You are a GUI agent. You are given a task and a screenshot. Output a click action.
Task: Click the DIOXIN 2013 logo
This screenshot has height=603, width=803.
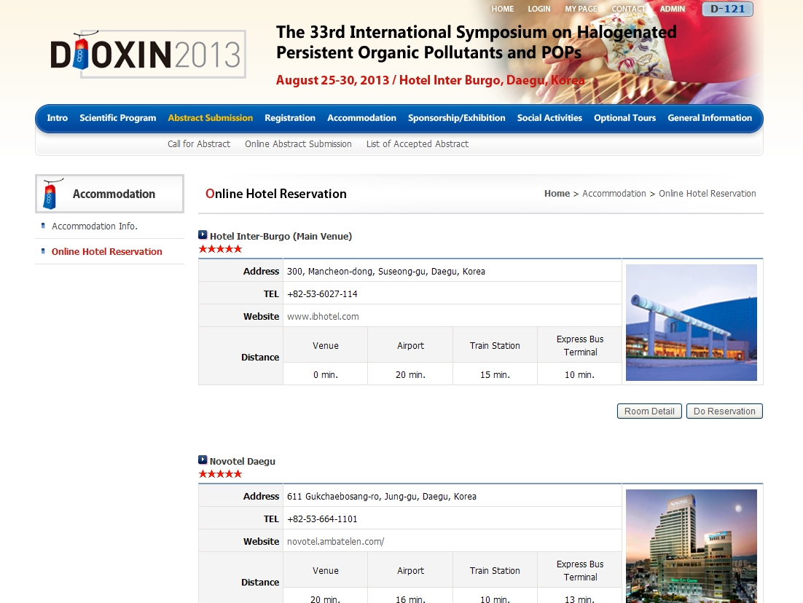point(147,54)
